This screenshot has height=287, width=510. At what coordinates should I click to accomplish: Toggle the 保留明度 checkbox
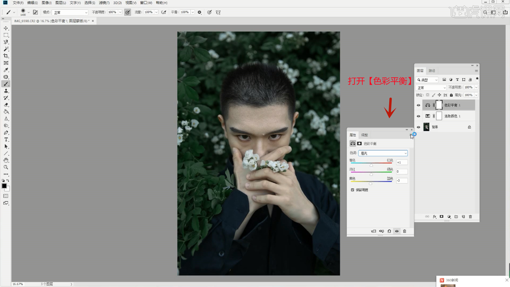pos(352,190)
